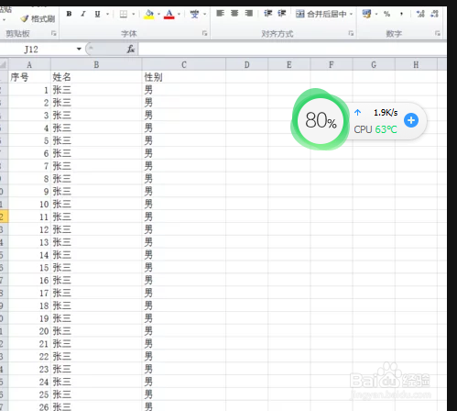The height and width of the screenshot is (411, 457).
Task: Toggle bold formatting
Action: click(70, 14)
